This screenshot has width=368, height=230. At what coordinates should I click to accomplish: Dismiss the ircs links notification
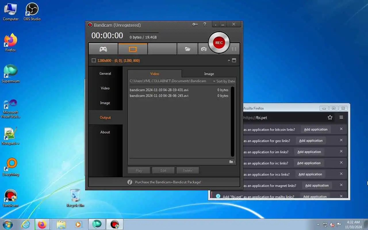(341, 174)
